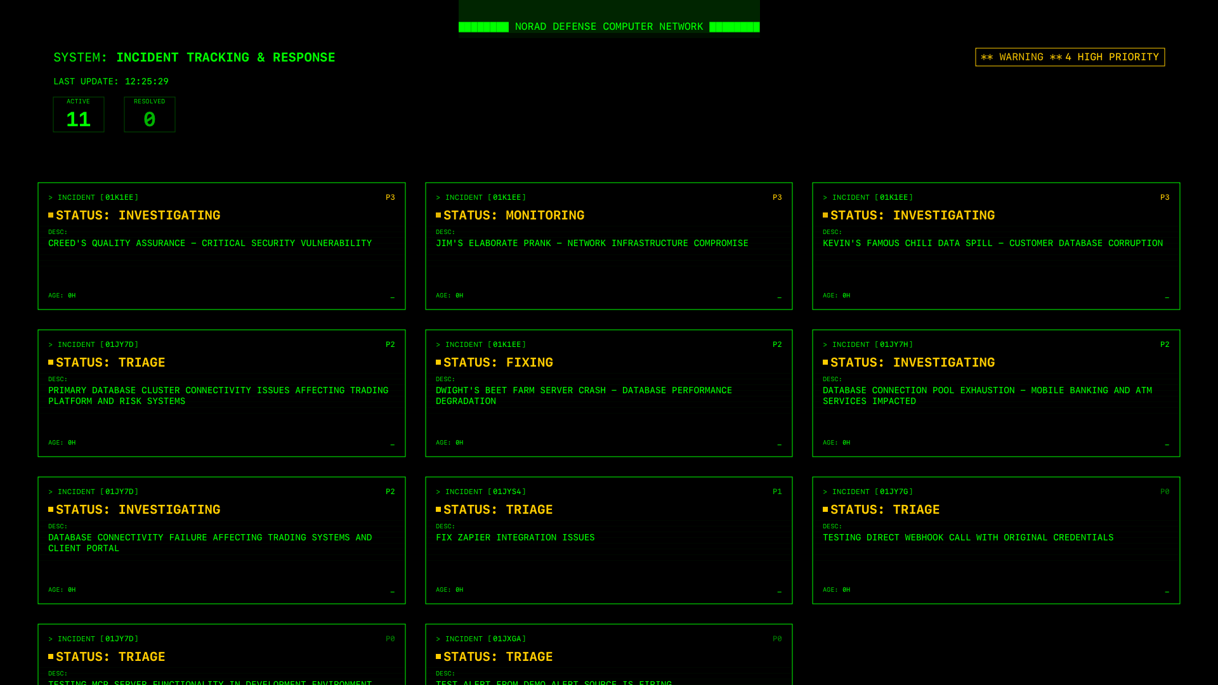This screenshot has height=685, width=1218.
Task: Click the P3 badge on Creed's incident card
Action: 390,197
